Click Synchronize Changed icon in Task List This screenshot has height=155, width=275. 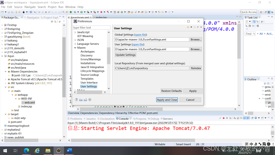coord(258,26)
